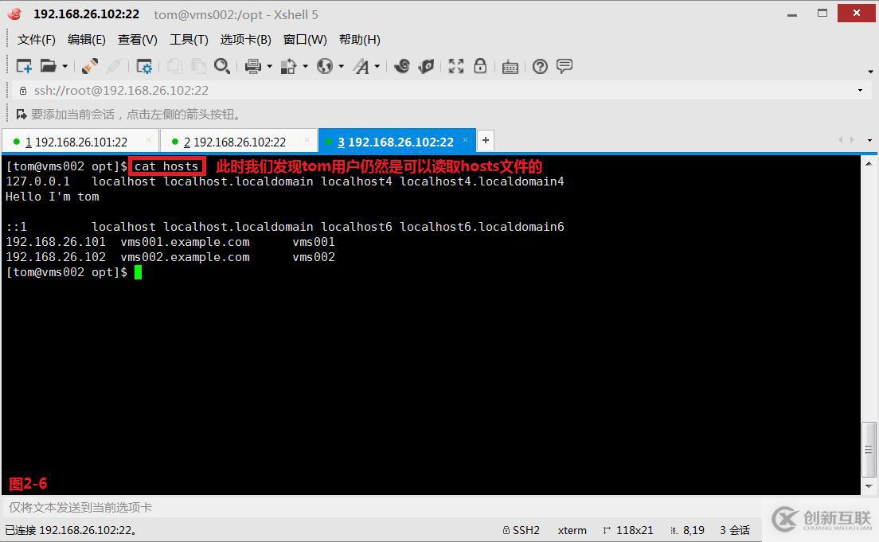
Task: Open the sessions folder
Action: tap(49, 66)
